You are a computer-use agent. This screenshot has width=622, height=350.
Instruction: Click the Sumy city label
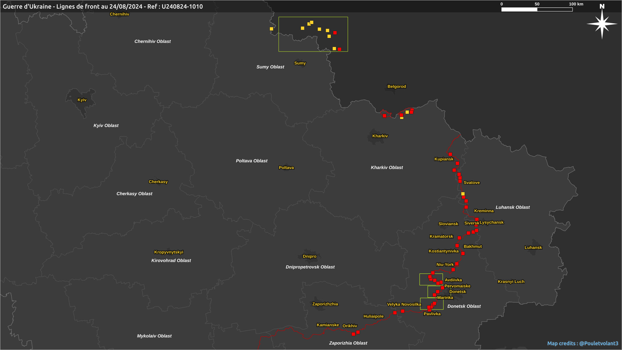click(300, 63)
